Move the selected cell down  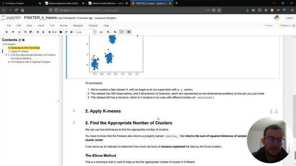pyautogui.click(x=43, y=32)
